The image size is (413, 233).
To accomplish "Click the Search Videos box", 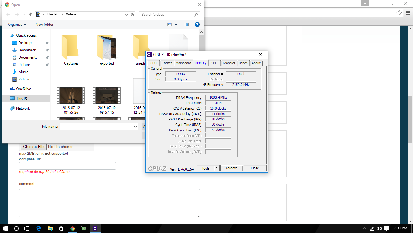I will click(170, 15).
